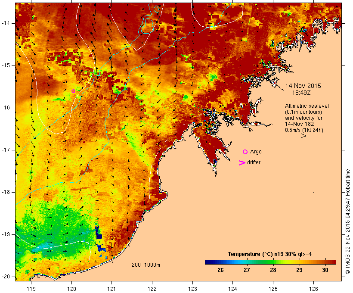
Task: Click the Argo legend circle symbol
Action: click(245, 152)
